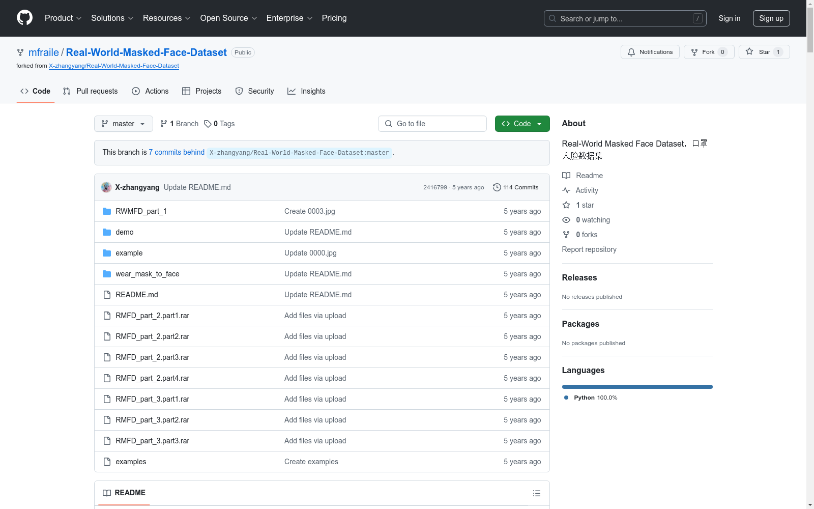The width and height of the screenshot is (814, 509).
Task: Open the Create 0003.jpg commit message
Action: 310,211
